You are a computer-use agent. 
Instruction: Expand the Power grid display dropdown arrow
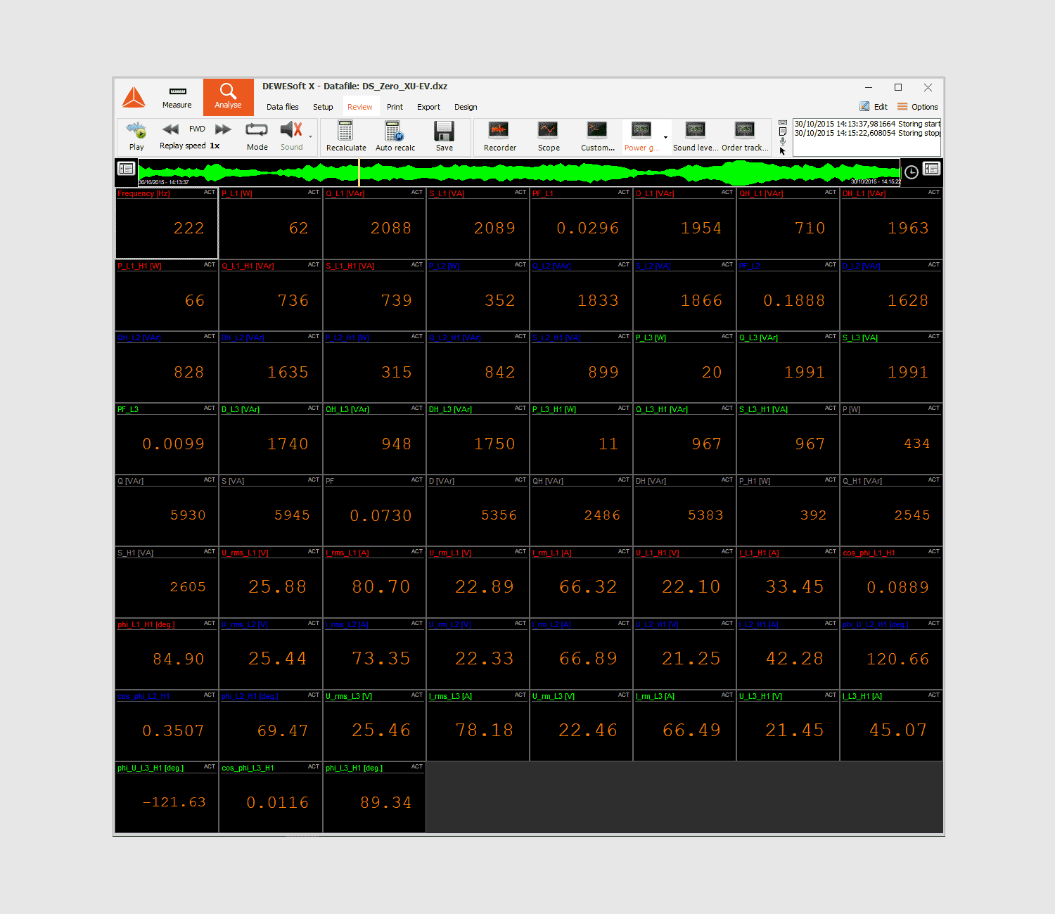(x=665, y=137)
